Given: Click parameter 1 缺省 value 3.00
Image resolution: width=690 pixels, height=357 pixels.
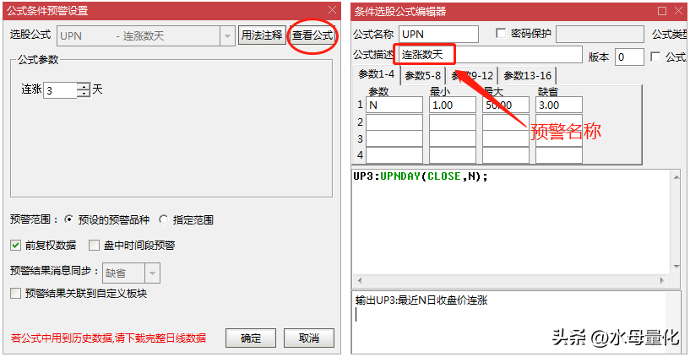Looking at the screenshot, I should tap(559, 105).
